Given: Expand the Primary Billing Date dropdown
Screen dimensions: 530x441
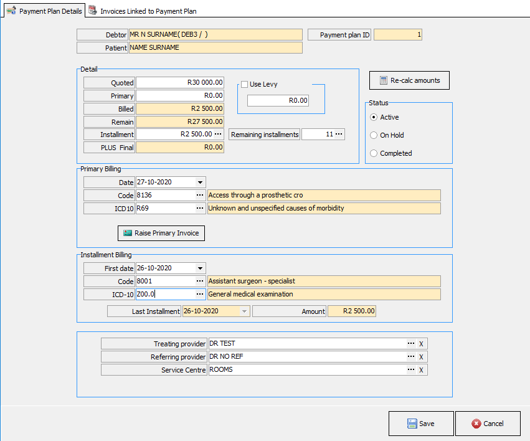Looking at the screenshot, I should tap(200, 183).
